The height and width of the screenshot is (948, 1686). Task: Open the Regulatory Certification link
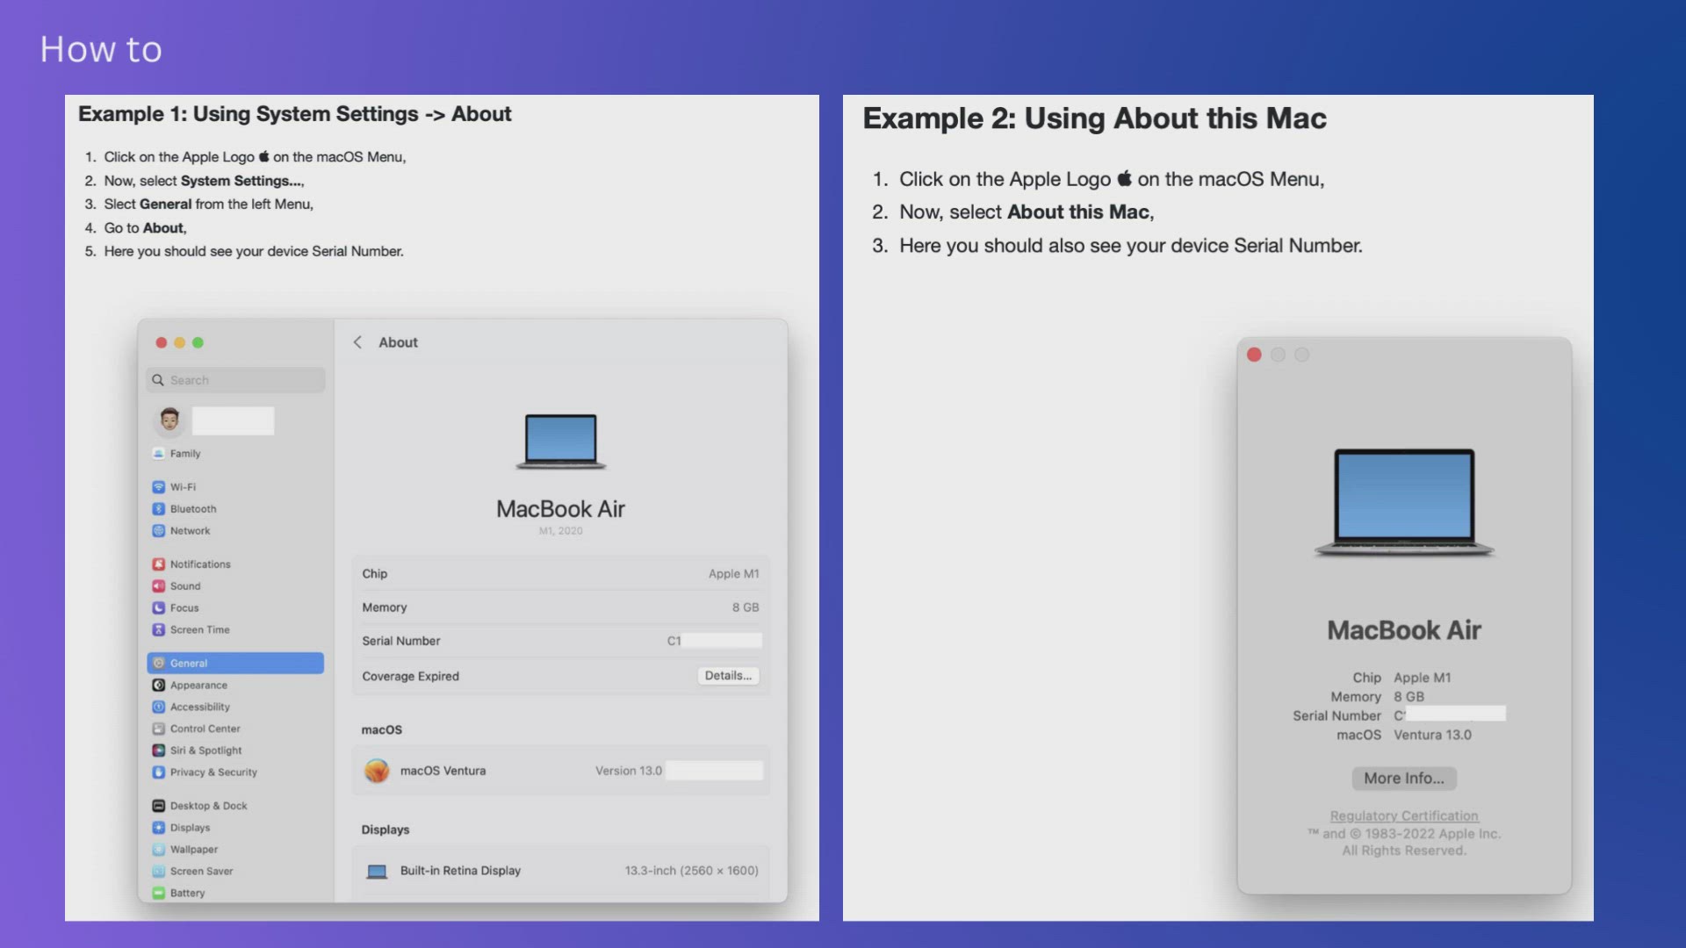point(1403,815)
